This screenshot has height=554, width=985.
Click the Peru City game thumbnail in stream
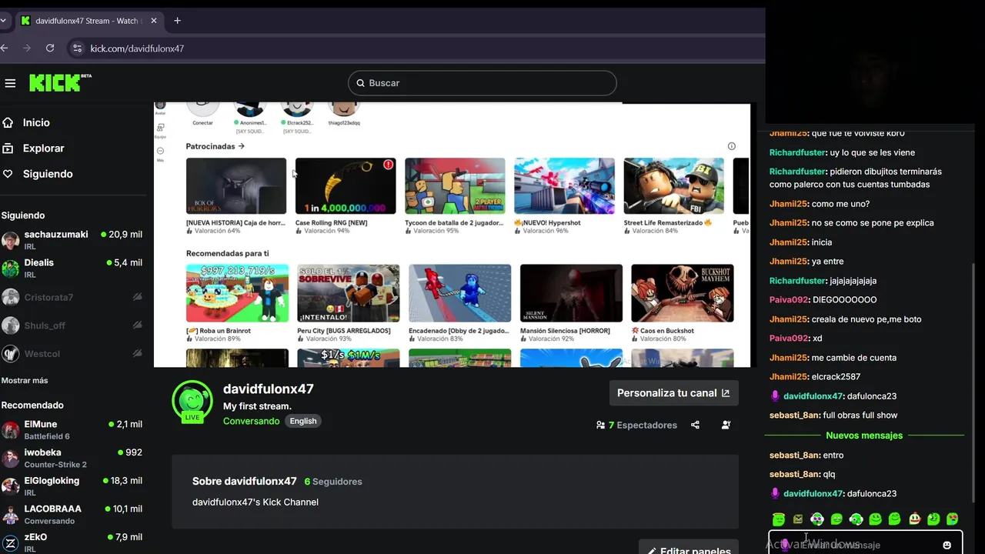(x=349, y=293)
